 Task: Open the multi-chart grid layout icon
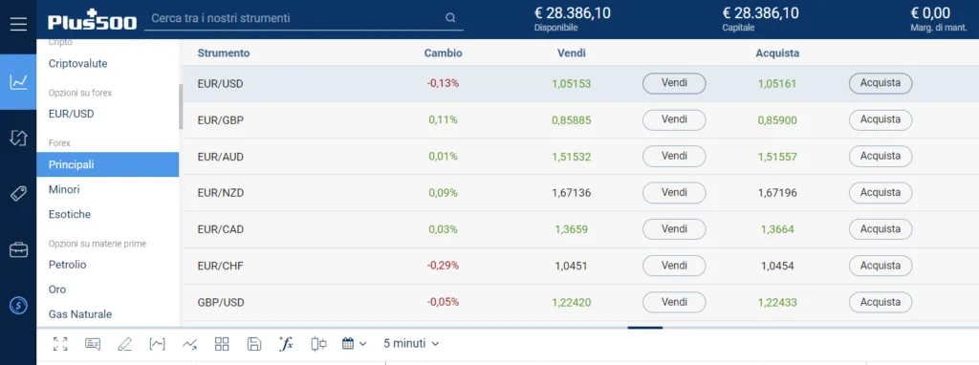(x=222, y=343)
